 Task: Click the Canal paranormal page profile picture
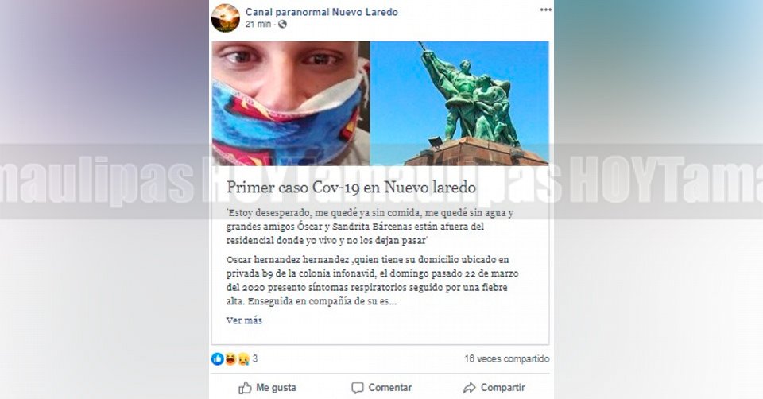(x=225, y=18)
